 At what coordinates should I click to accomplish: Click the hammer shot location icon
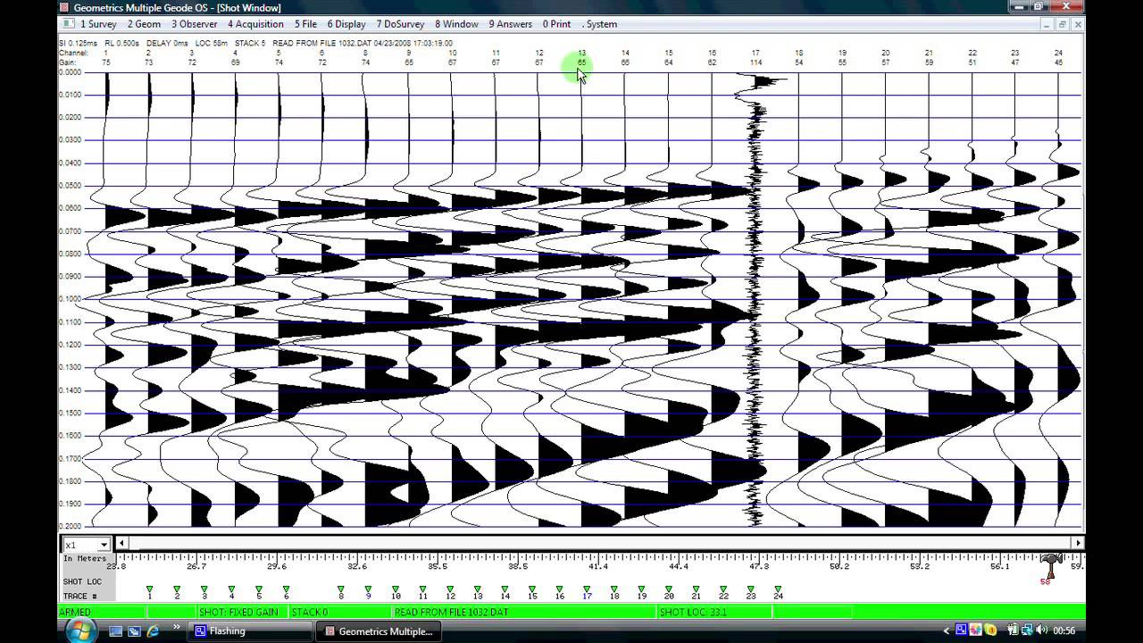1049,565
